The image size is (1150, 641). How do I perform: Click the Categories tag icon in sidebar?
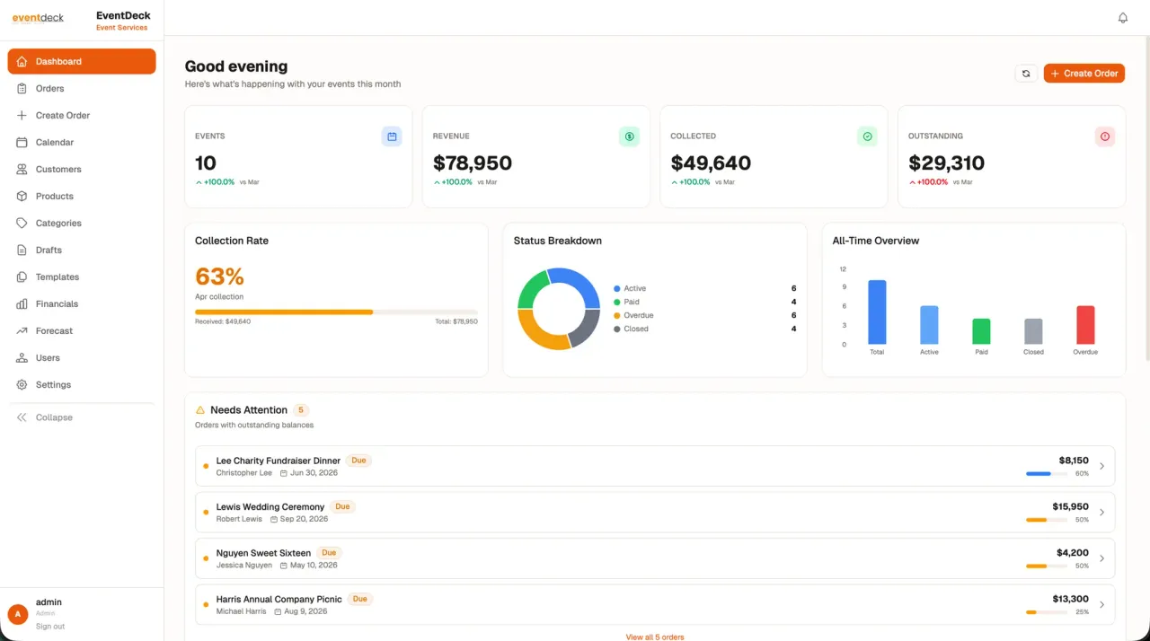[22, 224]
